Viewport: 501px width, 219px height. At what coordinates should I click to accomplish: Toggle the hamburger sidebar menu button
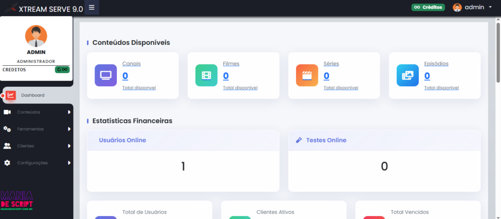[x=91, y=7]
